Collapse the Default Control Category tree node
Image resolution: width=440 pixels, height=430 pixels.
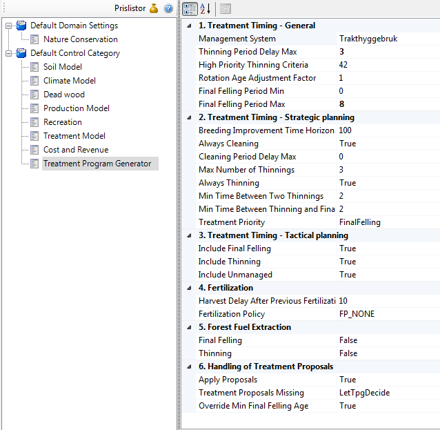coord(8,53)
